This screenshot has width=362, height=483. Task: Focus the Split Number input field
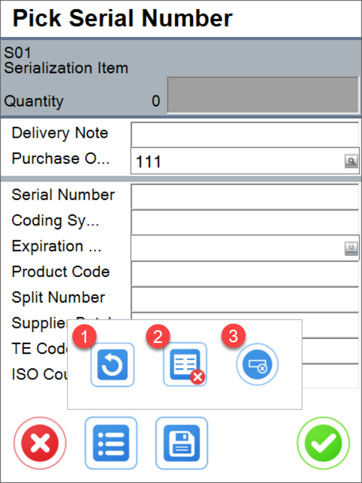[x=245, y=298]
